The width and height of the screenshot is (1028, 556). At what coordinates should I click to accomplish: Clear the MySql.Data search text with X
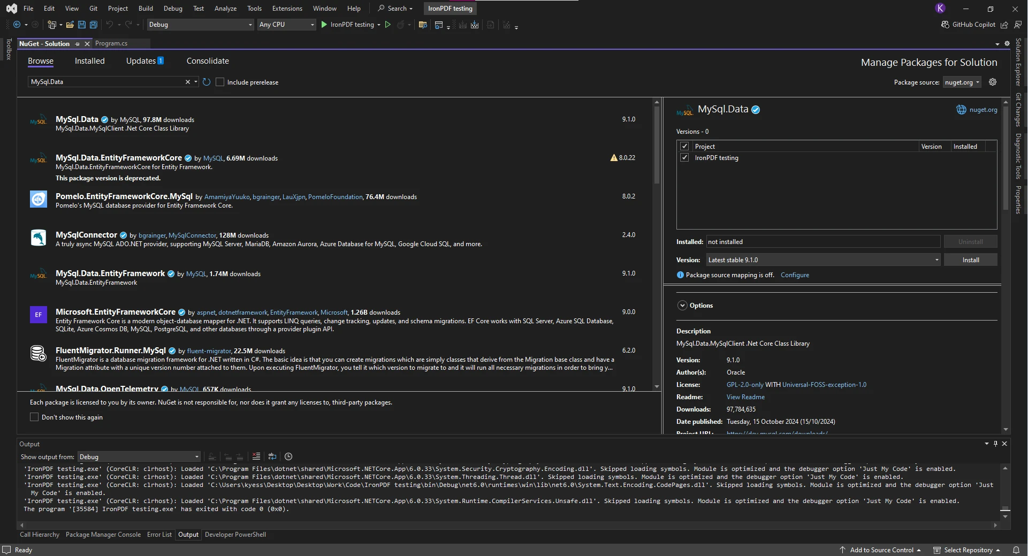pyautogui.click(x=188, y=82)
